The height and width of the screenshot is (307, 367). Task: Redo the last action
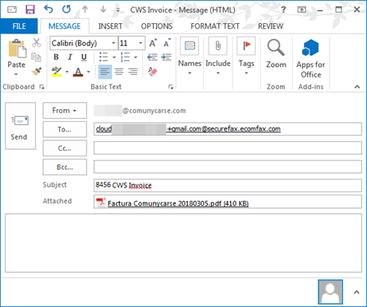point(66,10)
